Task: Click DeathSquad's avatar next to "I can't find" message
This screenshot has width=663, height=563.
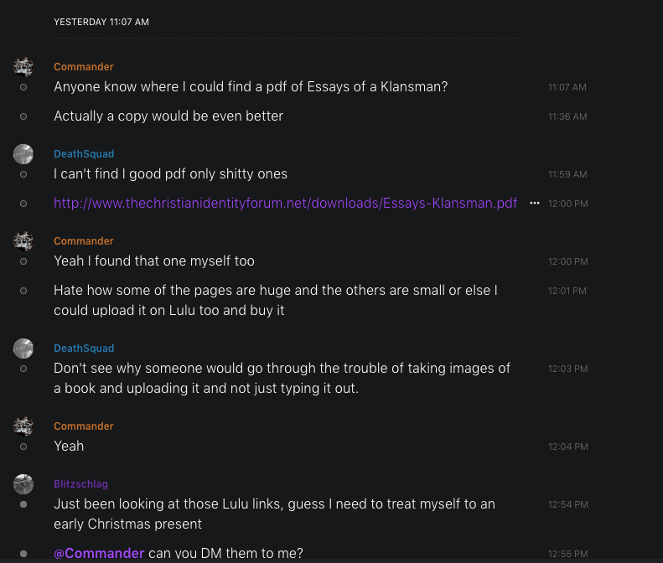Action: pyautogui.click(x=23, y=154)
